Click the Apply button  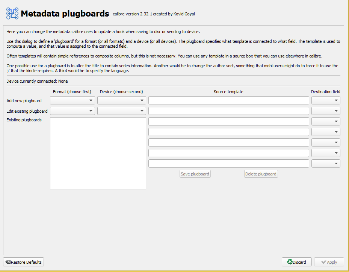[329, 262]
